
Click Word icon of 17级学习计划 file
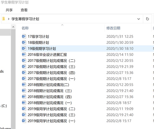point(24,36)
